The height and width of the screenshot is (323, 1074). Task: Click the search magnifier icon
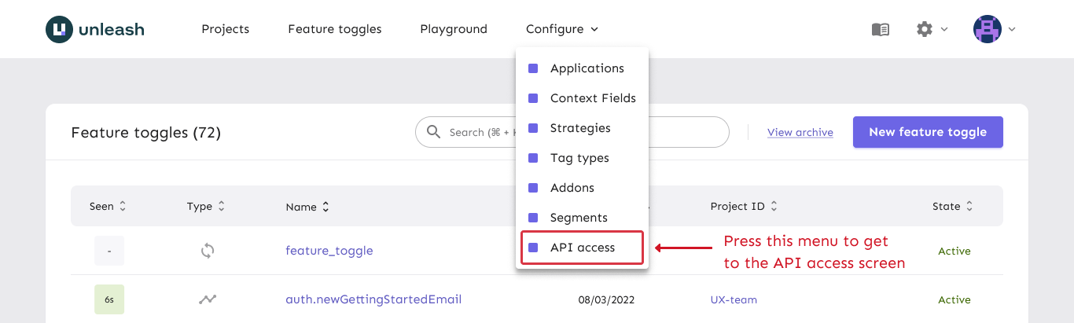pos(433,132)
